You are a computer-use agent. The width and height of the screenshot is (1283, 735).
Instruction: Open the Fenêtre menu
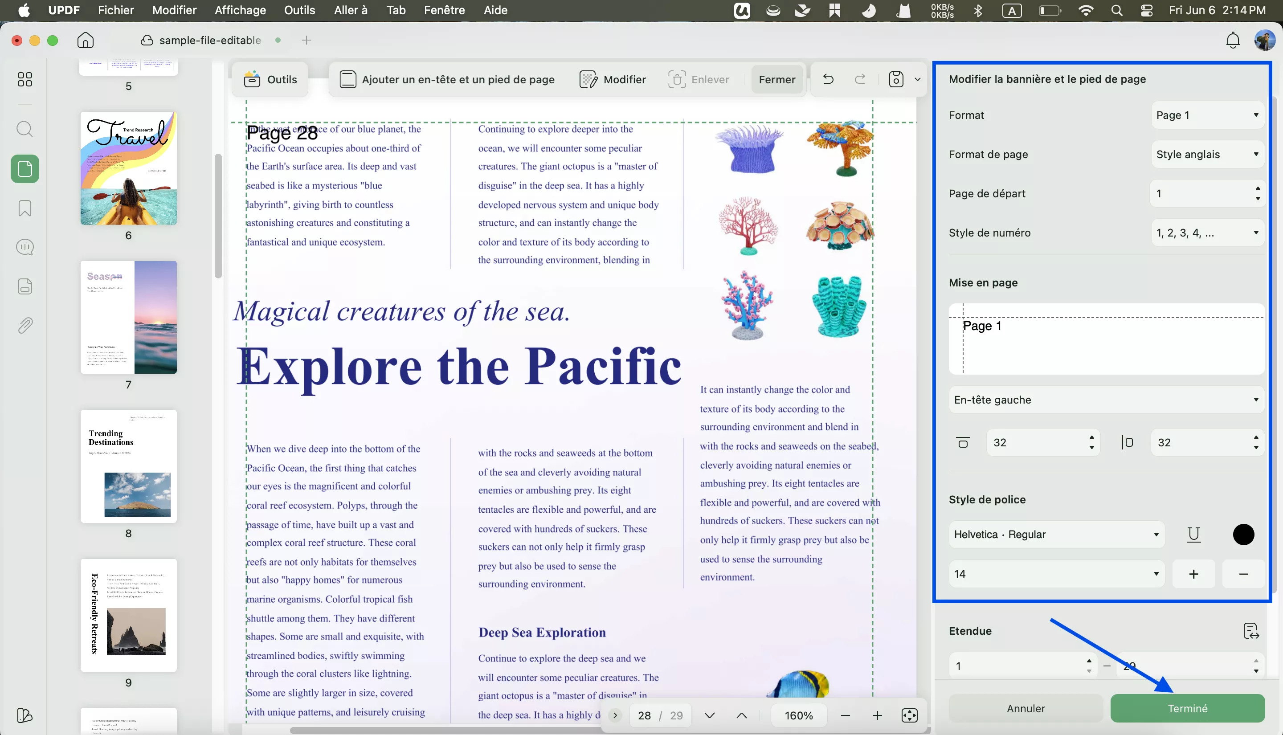coord(444,10)
